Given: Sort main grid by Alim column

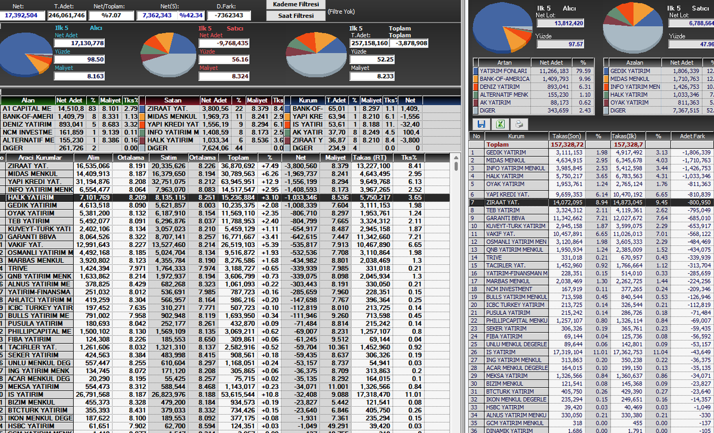Looking at the screenshot, I should click(92, 157).
